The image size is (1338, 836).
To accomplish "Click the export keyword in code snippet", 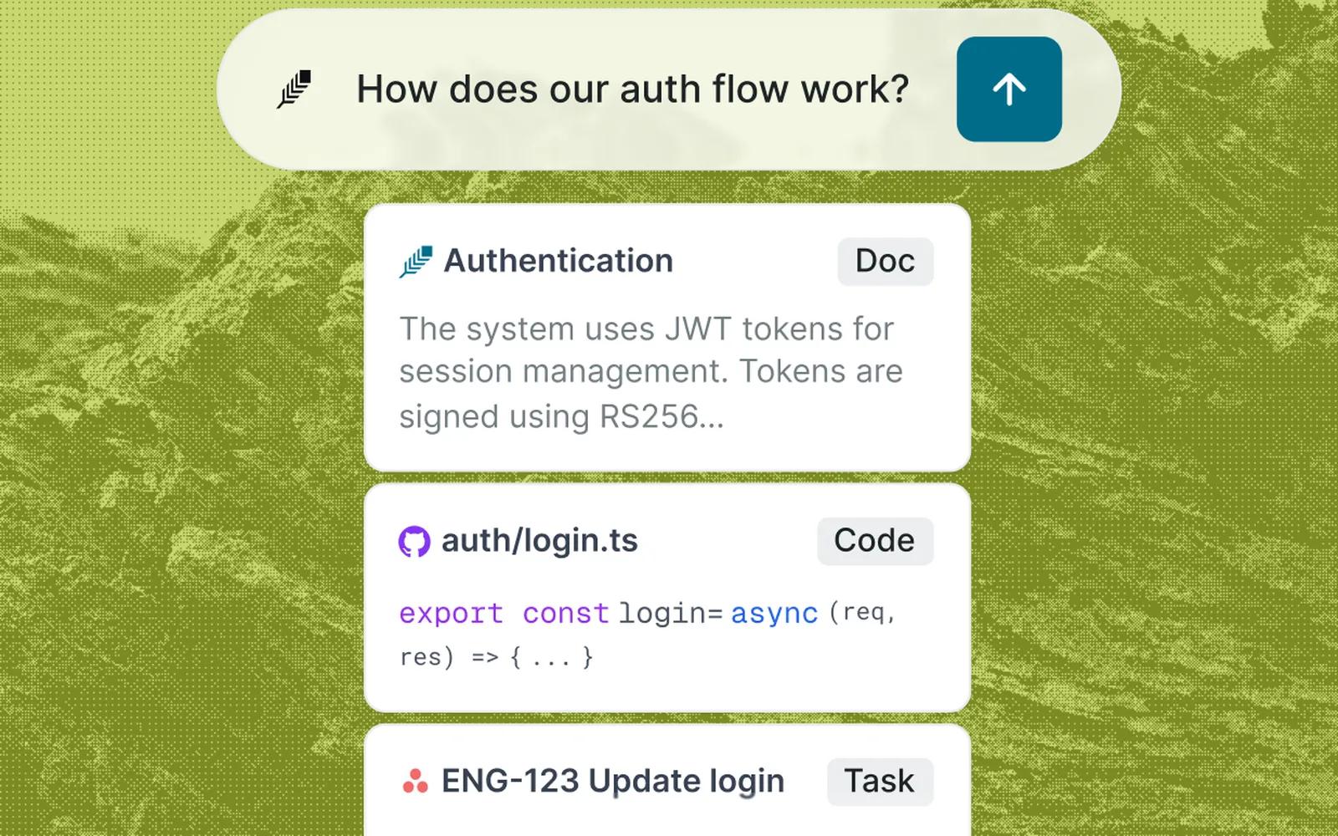I will click(x=451, y=614).
